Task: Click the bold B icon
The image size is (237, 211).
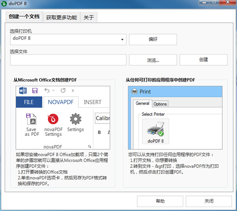Action: (x=99, y=132)
